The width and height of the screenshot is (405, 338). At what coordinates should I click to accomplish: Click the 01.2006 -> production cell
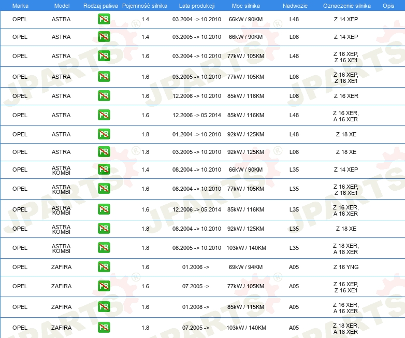[196, 267]
